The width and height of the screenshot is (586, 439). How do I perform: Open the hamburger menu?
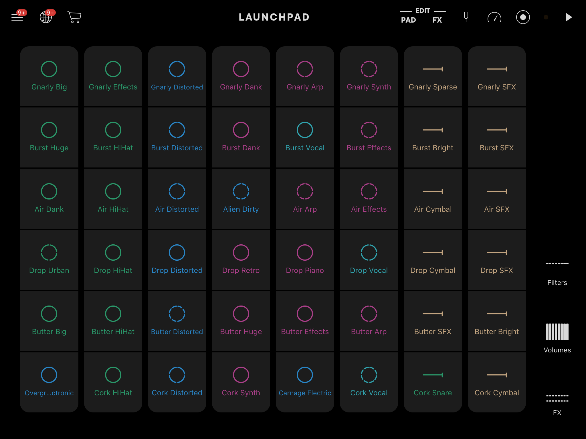coord(17,17)
